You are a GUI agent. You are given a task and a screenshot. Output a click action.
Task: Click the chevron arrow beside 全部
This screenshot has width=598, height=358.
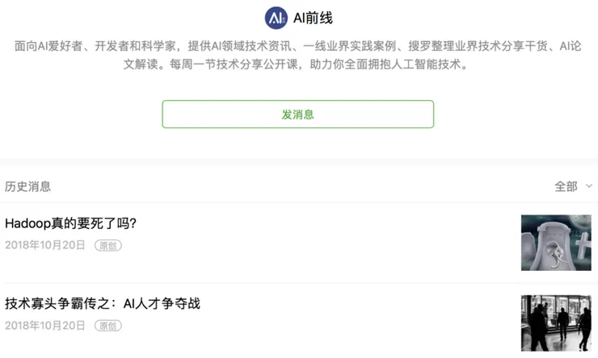(x=588, y=186)
